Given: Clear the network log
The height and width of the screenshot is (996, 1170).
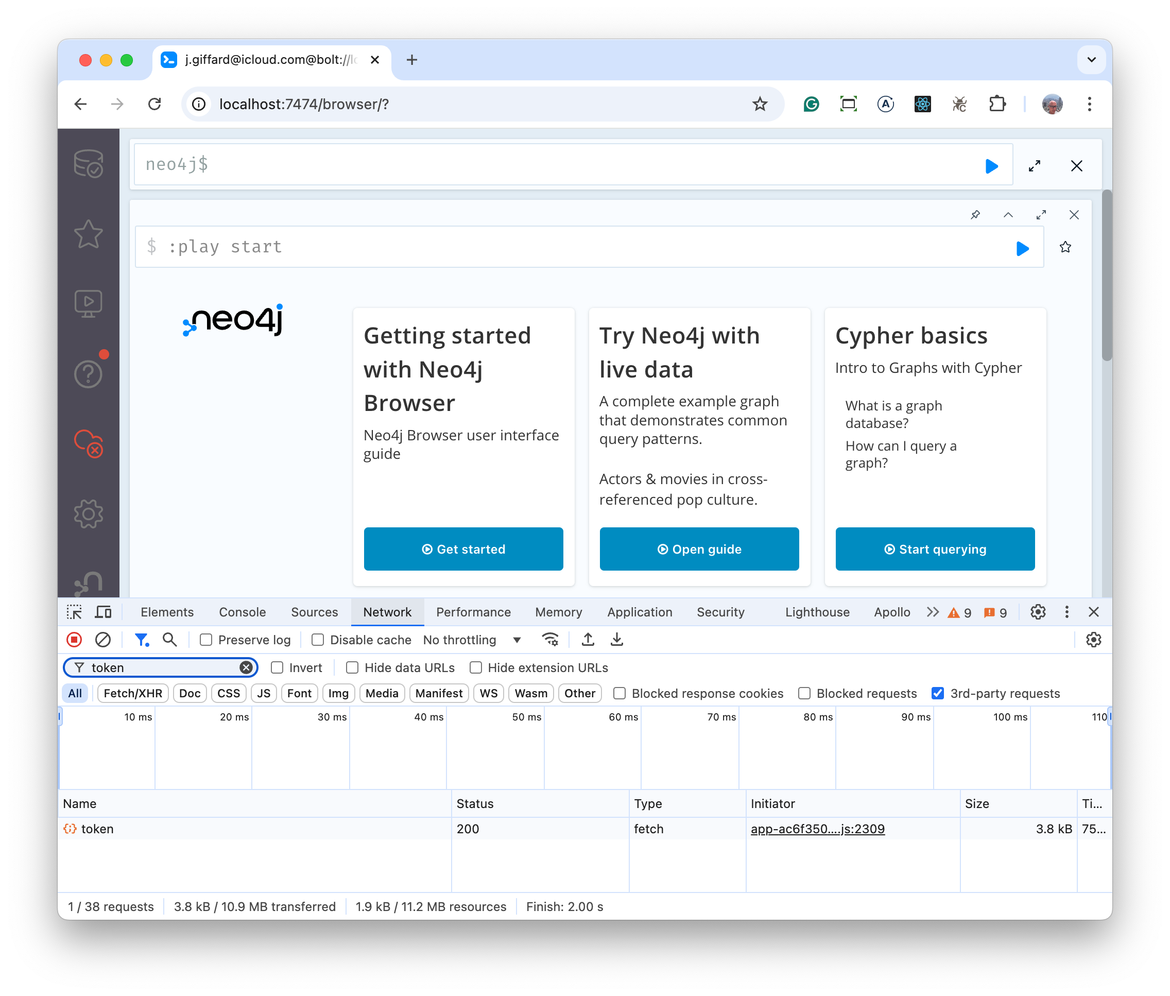Looking at the screenshot, I should 103,640.
